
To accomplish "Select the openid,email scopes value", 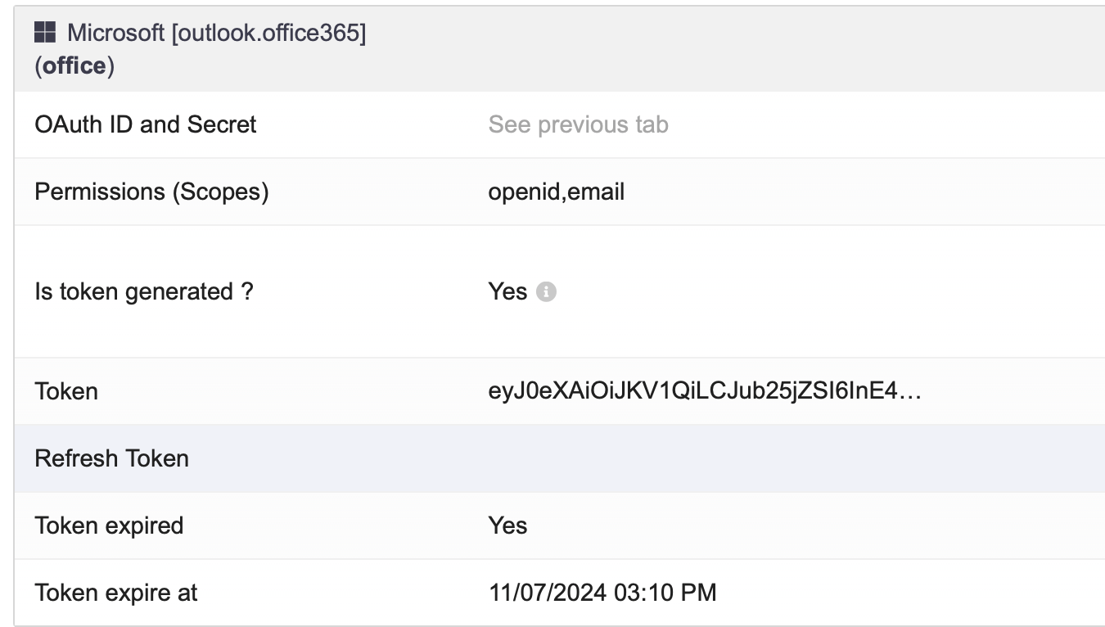I will pos(557,192).
